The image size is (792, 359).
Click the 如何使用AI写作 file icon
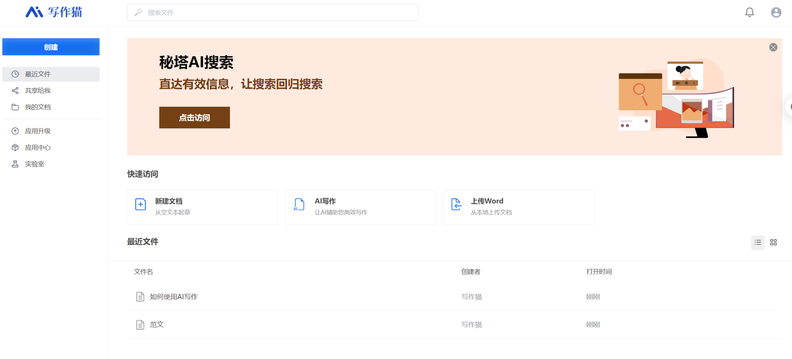tap(140, 297)
